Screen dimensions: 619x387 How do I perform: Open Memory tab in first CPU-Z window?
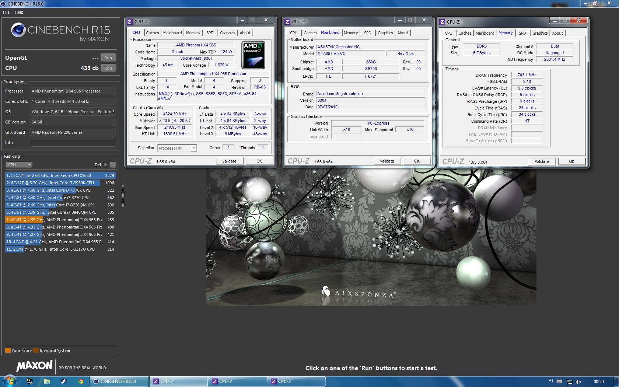coord(193,33)
